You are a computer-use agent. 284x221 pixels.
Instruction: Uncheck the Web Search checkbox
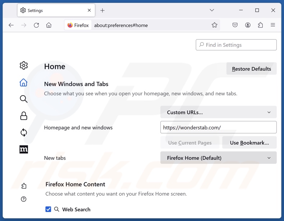pyautogui.click(x=48, y=209)
